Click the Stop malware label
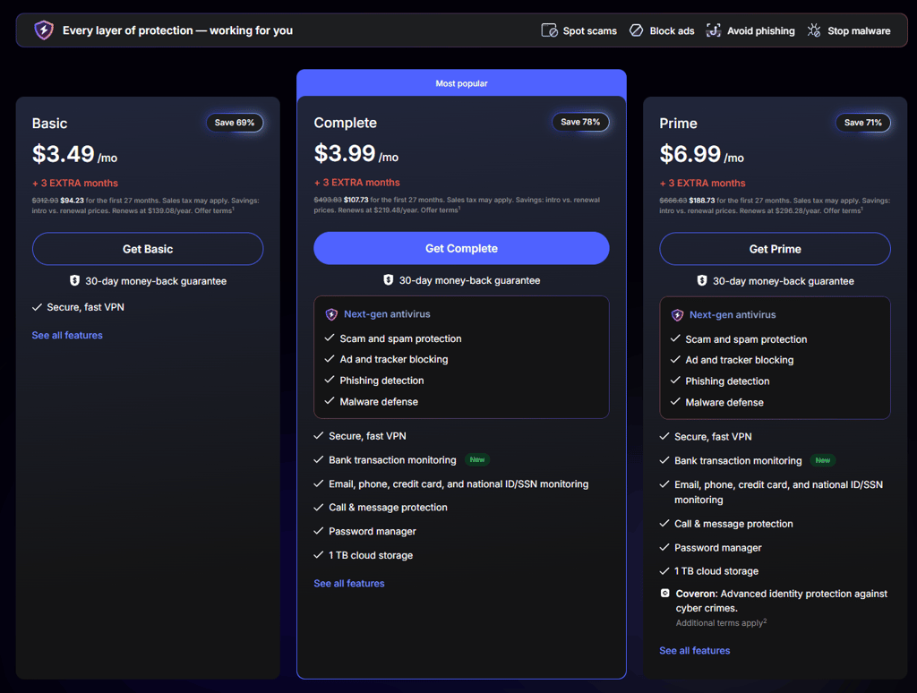The image size is (917, 693). (x=859, y=31)
